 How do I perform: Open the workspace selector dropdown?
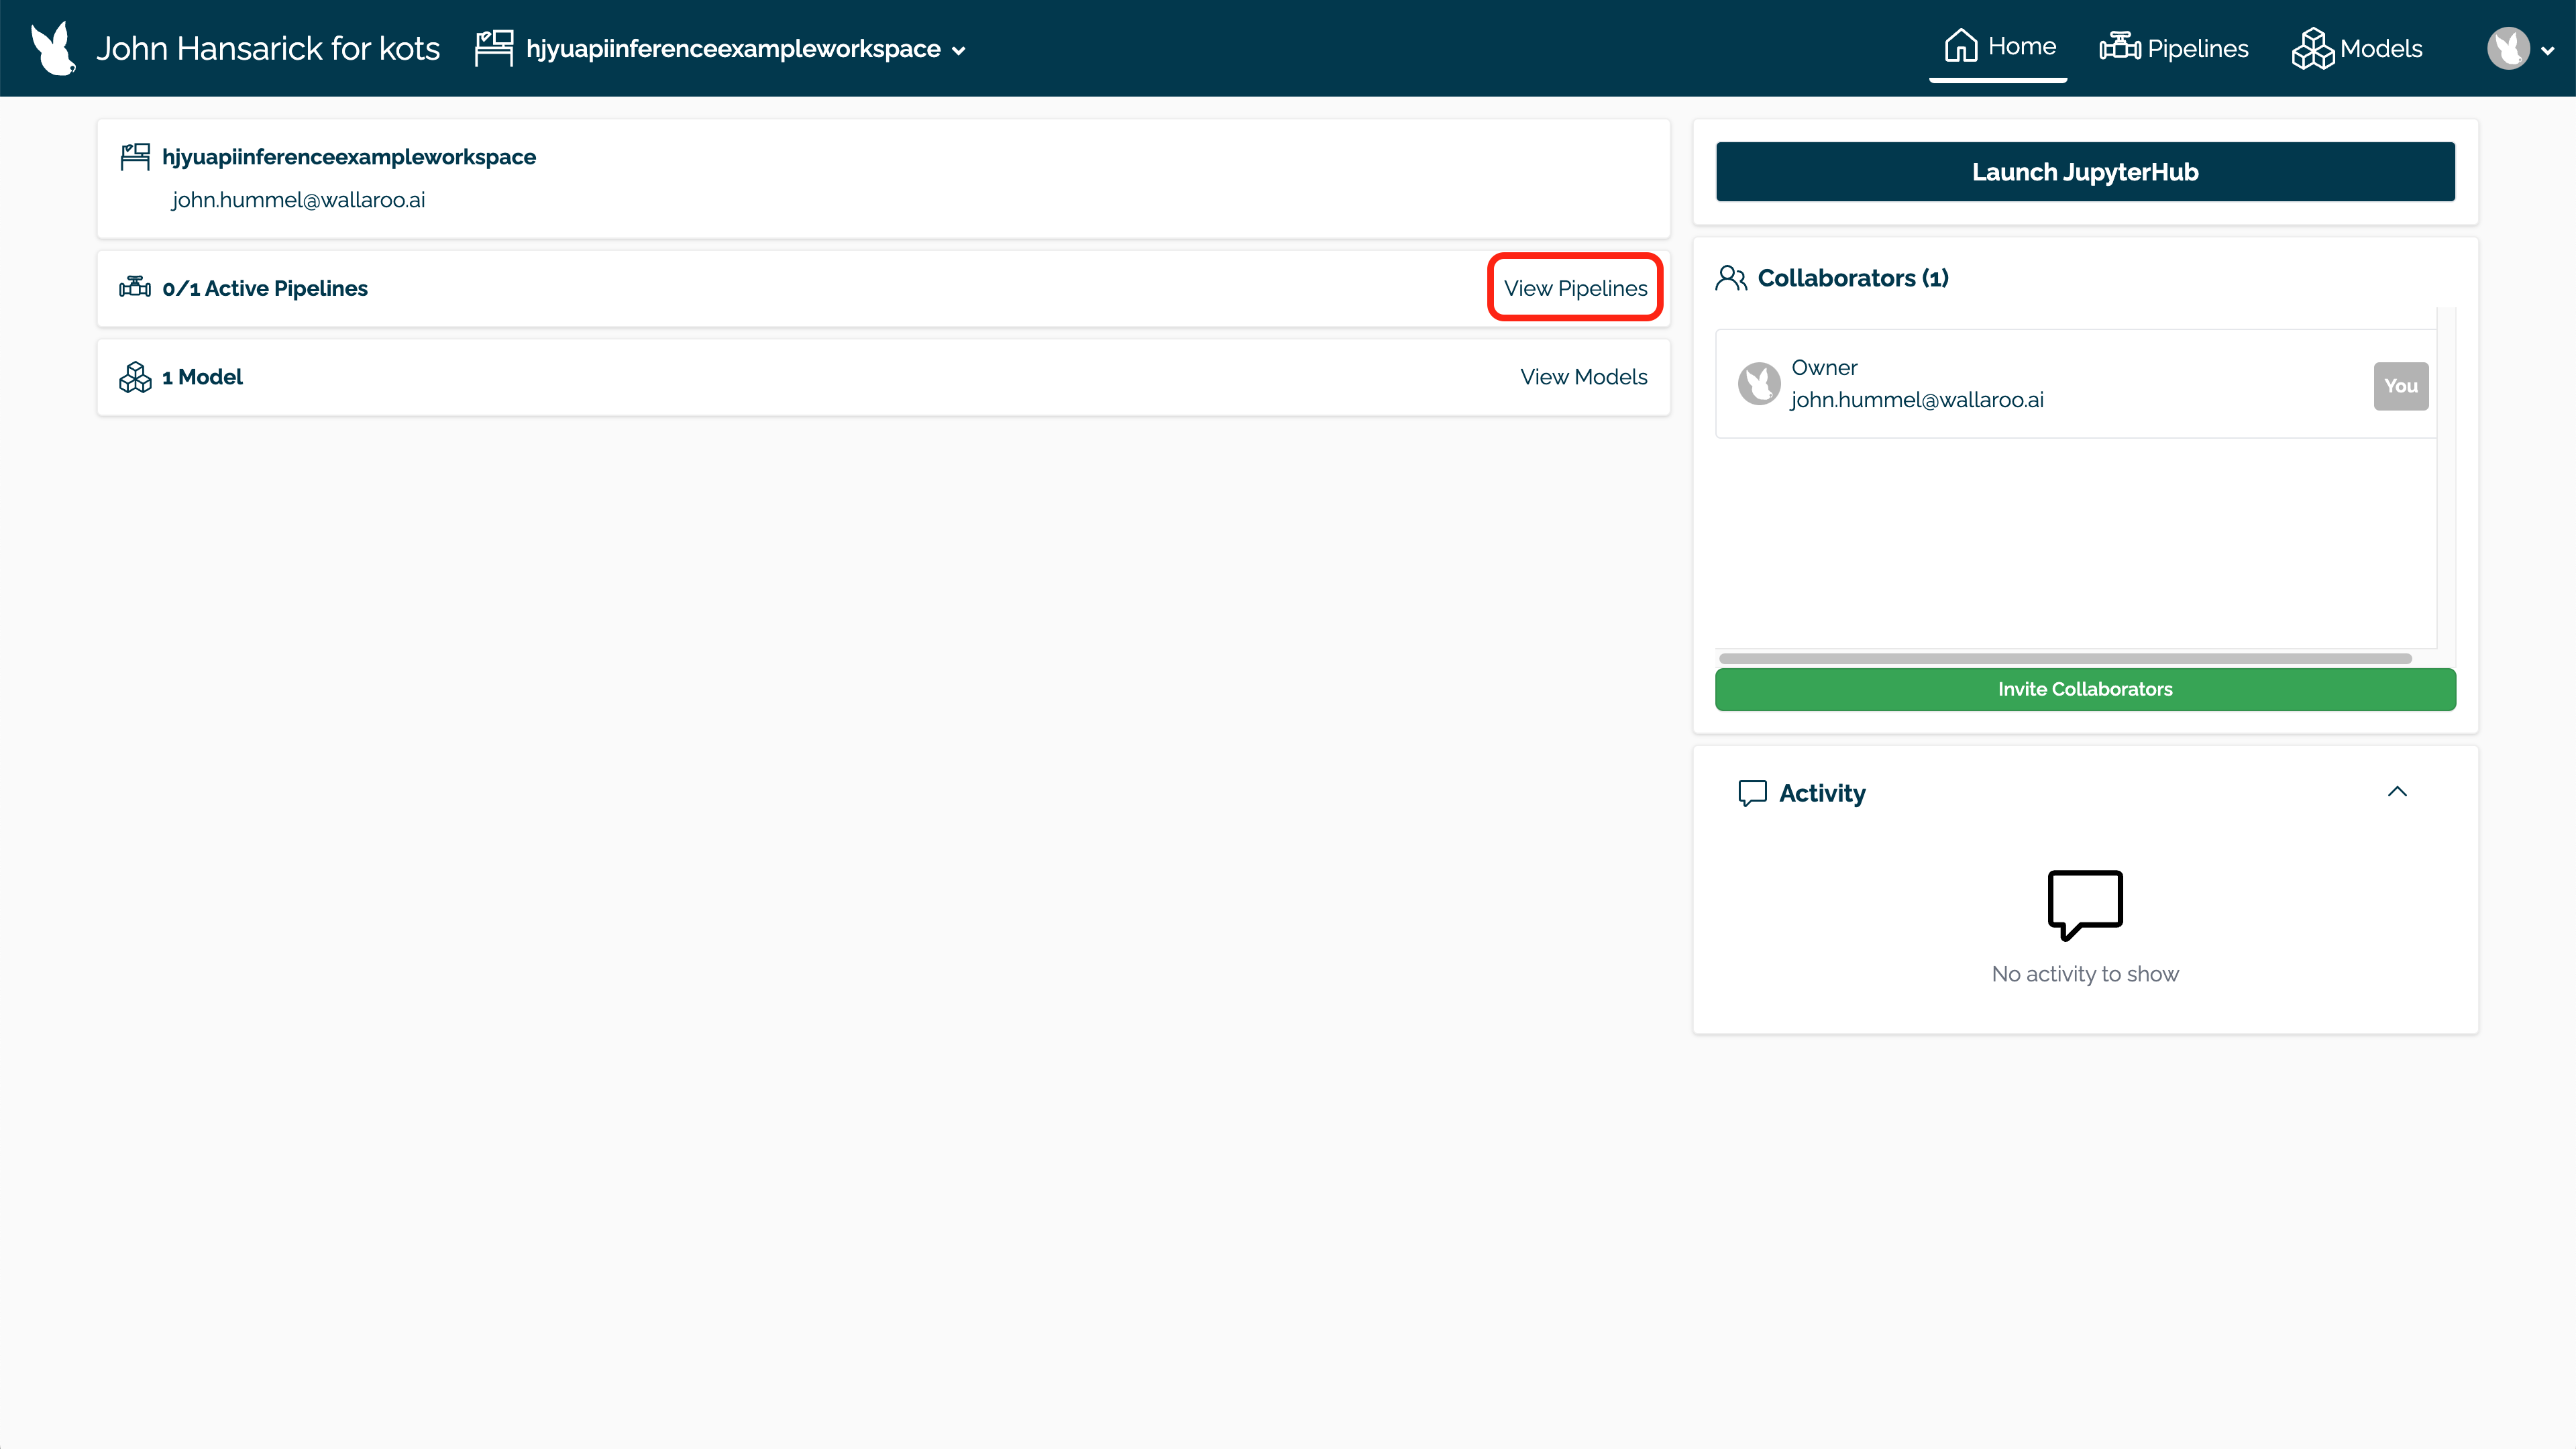pyautogui.click(x=958, y=50)
